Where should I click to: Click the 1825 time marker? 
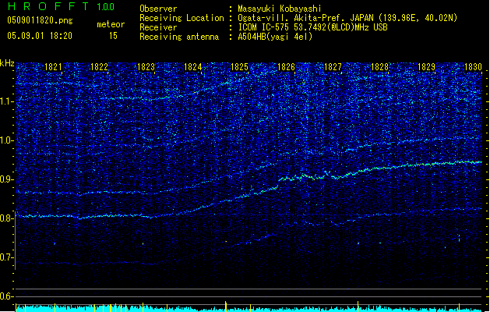[239, 67]
